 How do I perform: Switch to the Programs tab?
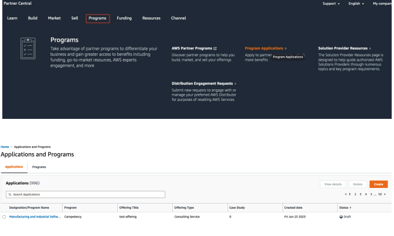tap(39, 167)
